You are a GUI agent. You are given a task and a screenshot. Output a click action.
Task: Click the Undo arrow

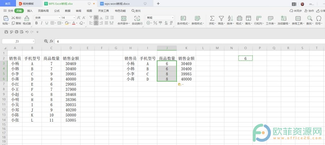(27, 32)
